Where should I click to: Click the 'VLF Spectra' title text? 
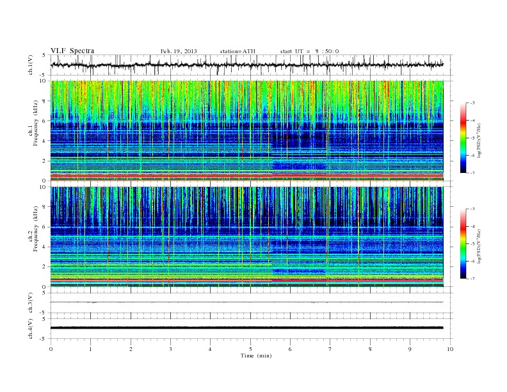[72, 51]
